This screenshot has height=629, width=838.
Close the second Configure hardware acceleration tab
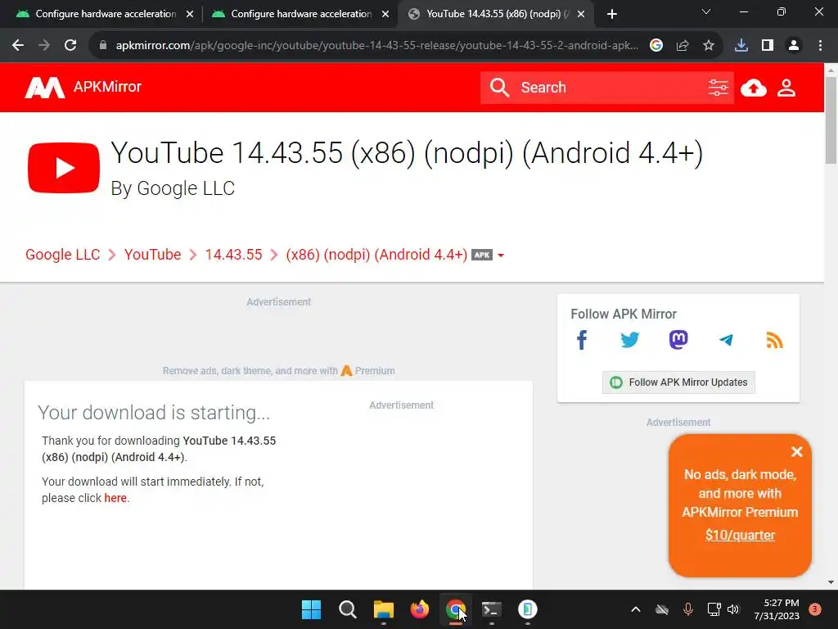point(385,15)
